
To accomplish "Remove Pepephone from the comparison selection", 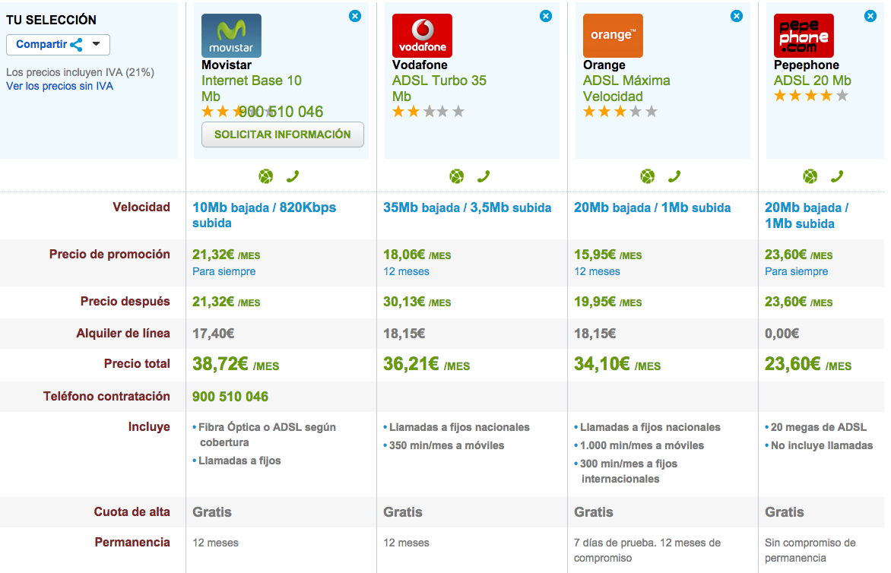I will 870,16.
